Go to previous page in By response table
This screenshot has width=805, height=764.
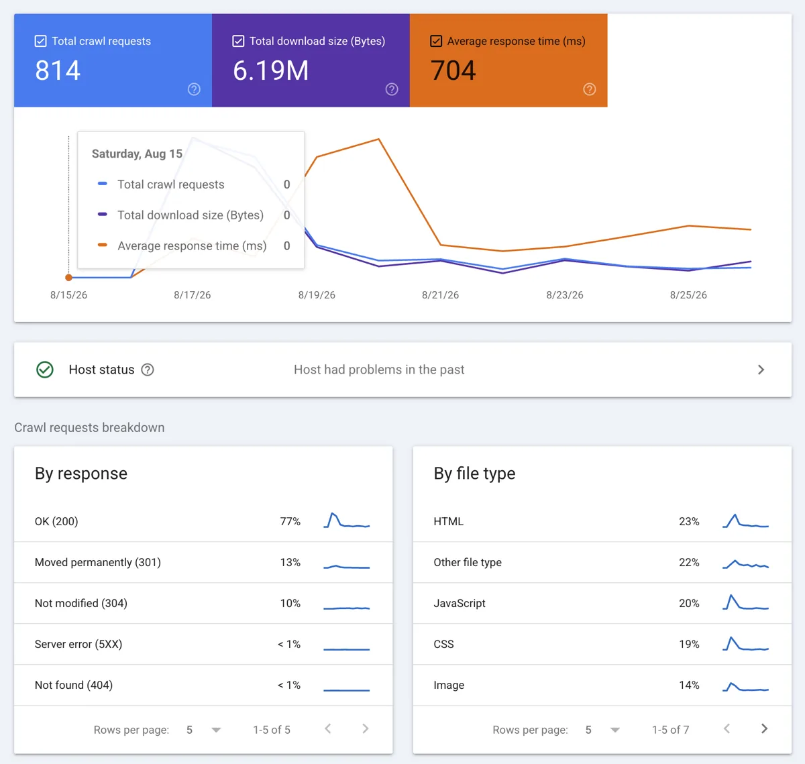click(328, 728)
